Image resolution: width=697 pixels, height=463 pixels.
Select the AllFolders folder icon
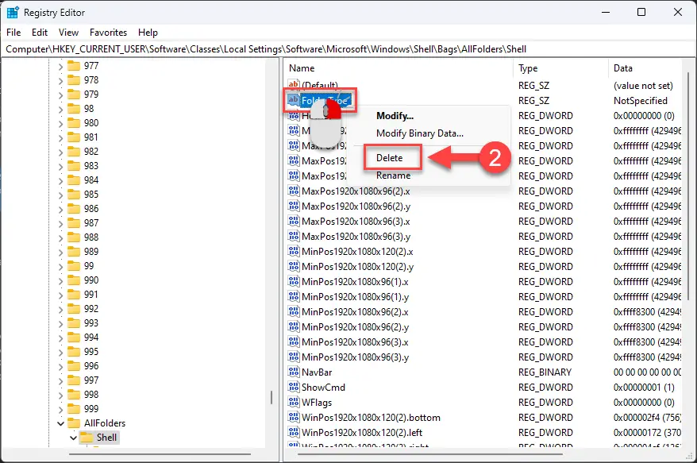pyautogui.click(x=74, y=423)
